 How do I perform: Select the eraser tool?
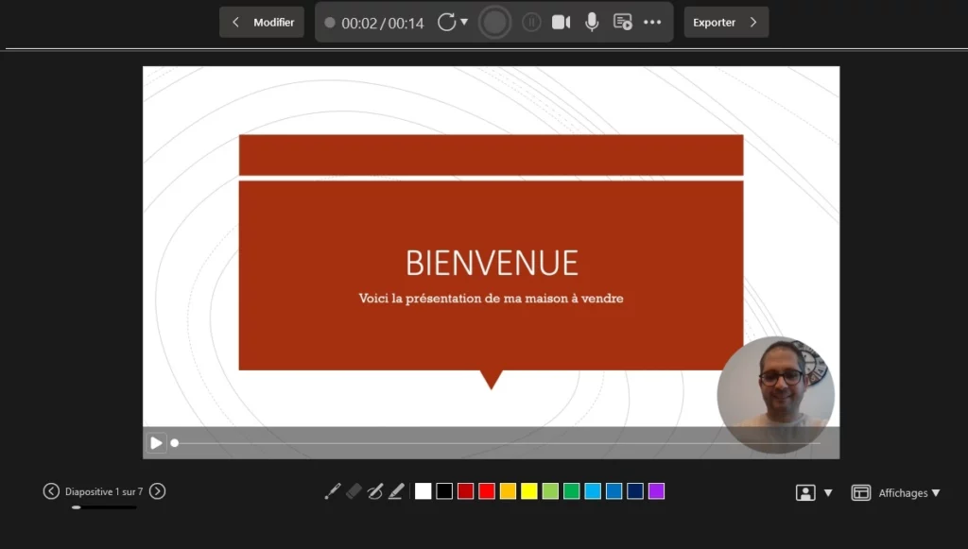coord(354,491)
